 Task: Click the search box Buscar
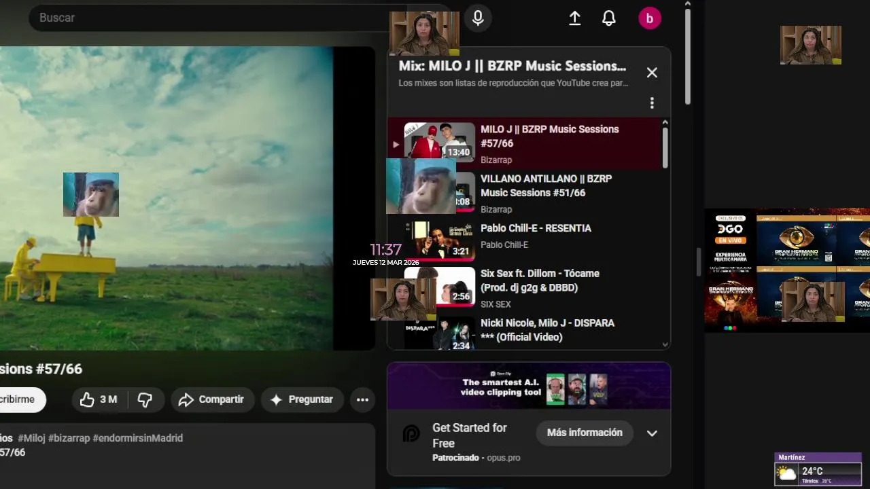click(x=217, y=18)
